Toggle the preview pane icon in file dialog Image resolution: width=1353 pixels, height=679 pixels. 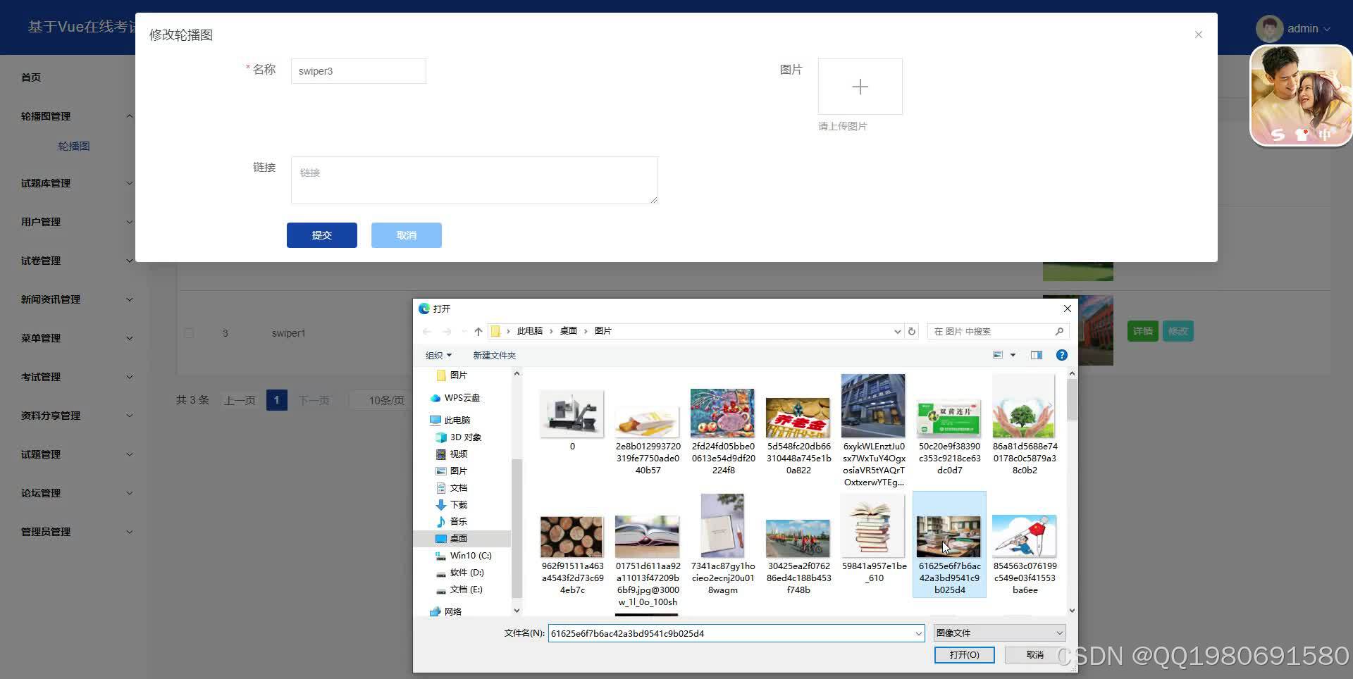tap(1036, 355)
